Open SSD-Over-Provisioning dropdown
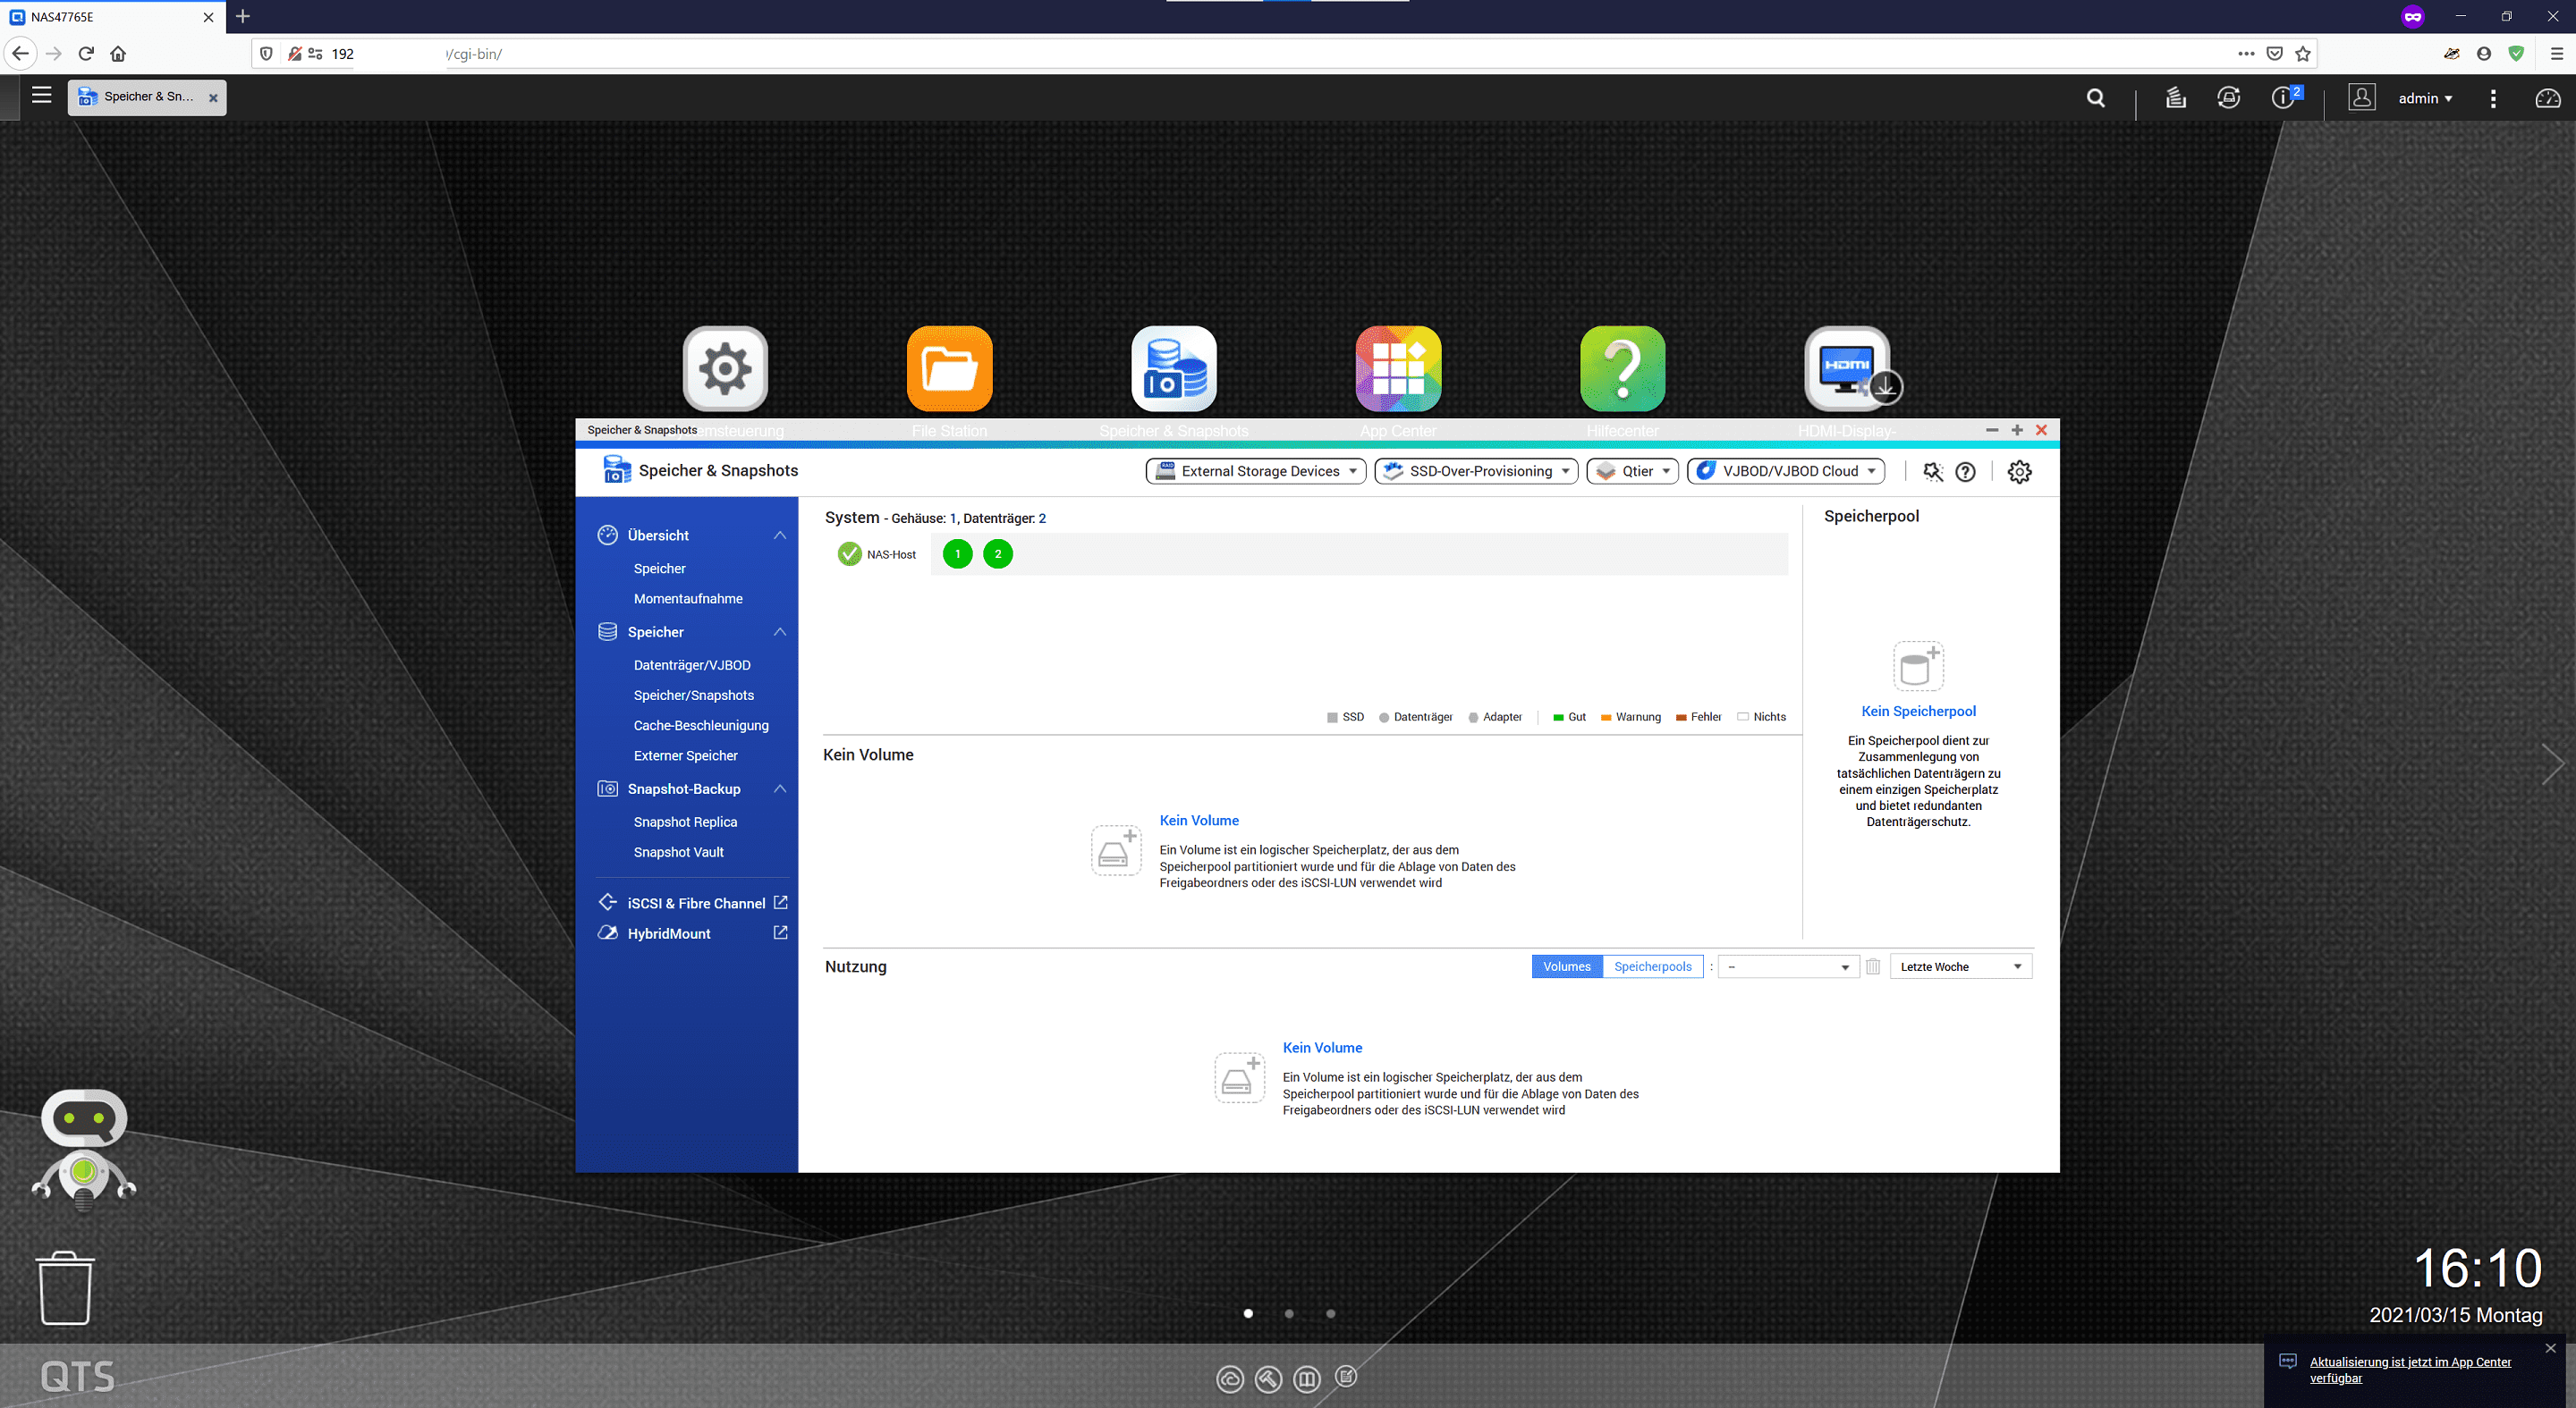2576x1408 pixels. click(x=1476, y=472)
